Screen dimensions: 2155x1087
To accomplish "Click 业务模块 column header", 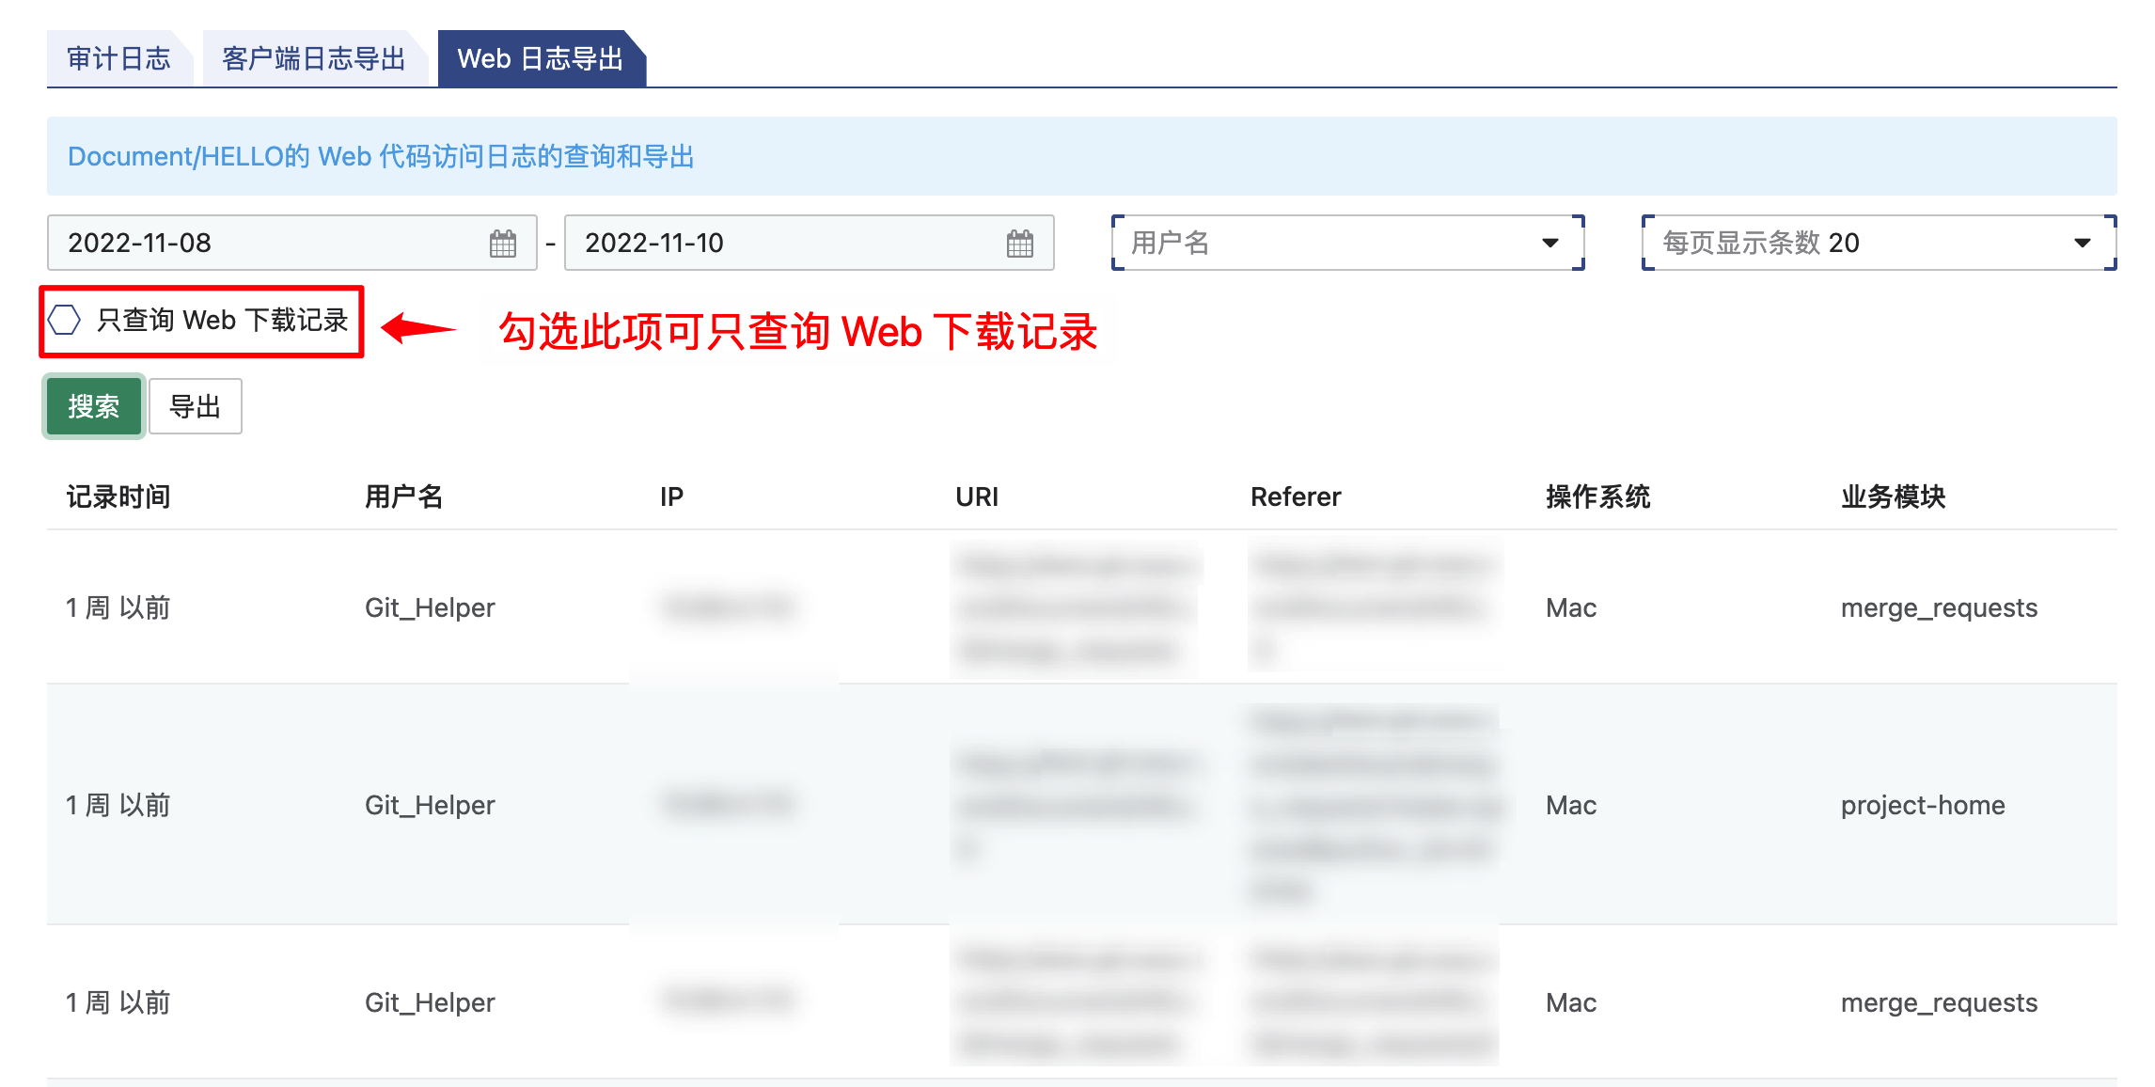I will pos(1893,496).
